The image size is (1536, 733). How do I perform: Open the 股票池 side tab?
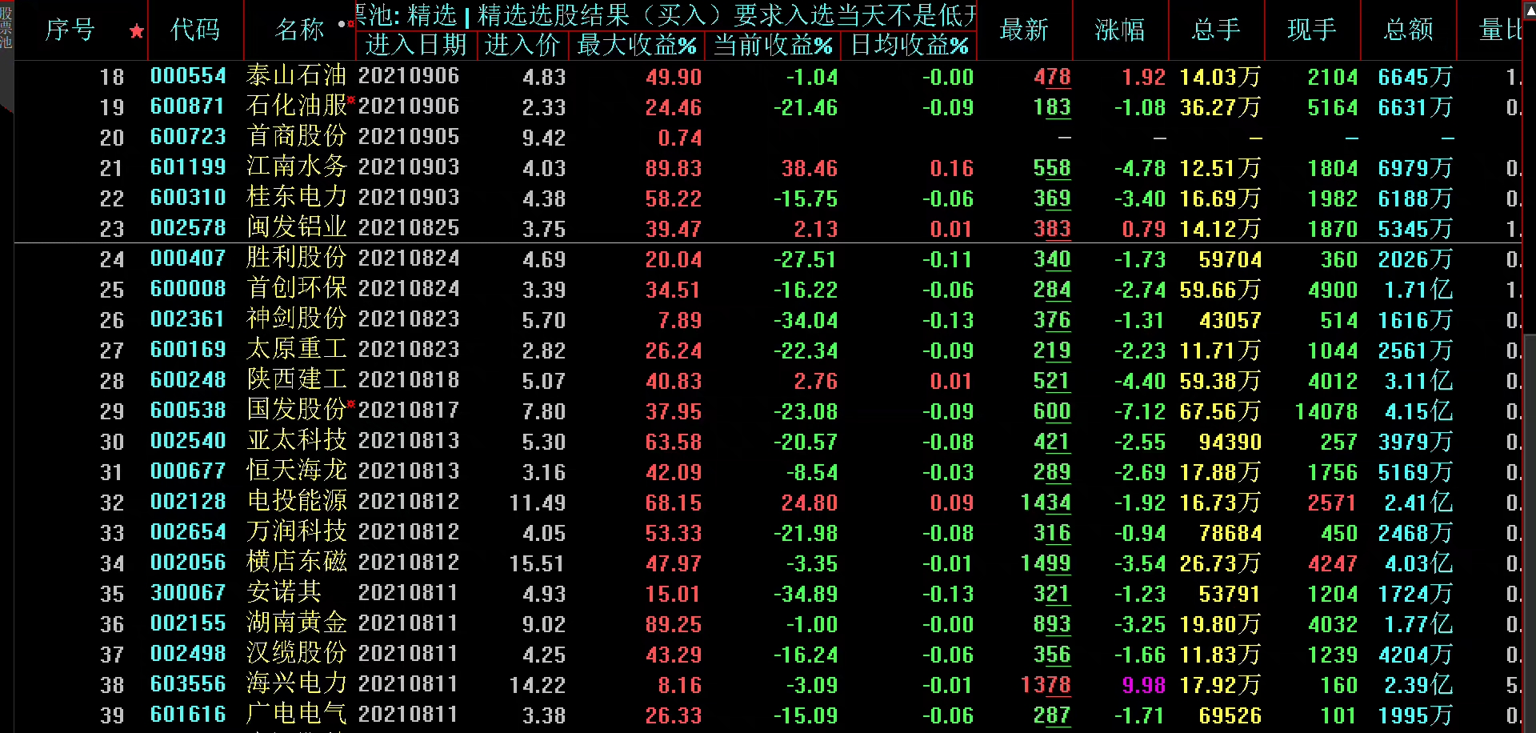[6, 28]
